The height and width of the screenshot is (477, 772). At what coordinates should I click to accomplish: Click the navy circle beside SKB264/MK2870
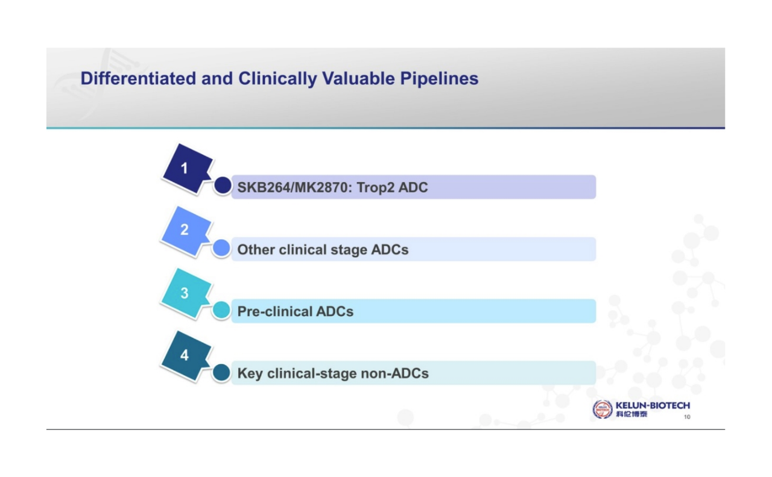click(x=223, y=186)
